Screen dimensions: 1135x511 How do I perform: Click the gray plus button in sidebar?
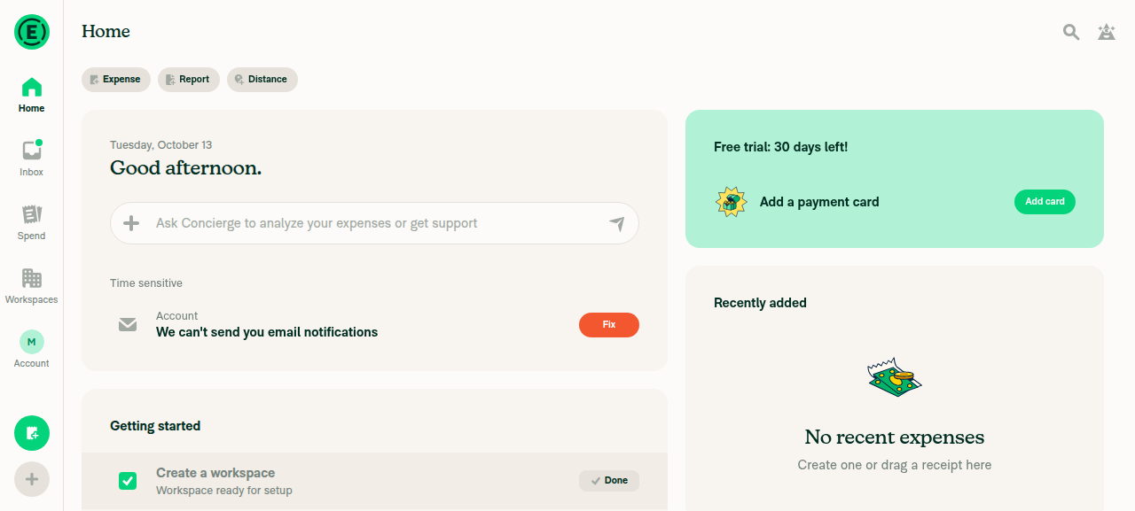pyautogui.click(x=32, y=479)
